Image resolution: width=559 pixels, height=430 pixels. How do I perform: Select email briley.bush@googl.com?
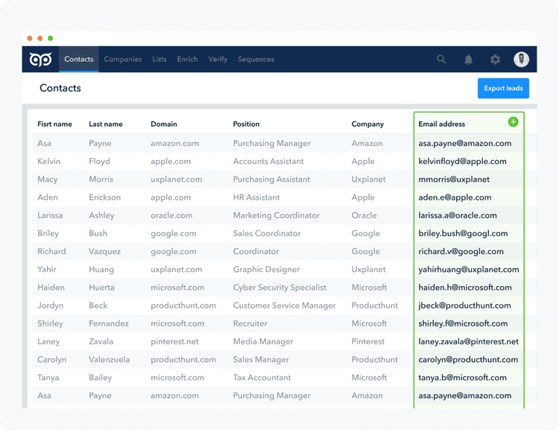point(463,233)
